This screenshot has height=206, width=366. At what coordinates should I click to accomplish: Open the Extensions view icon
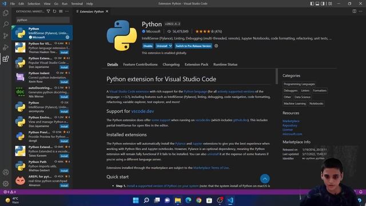tap(6, 58)
